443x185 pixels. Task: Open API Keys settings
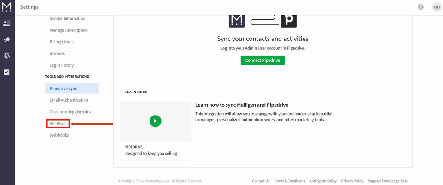click(58, 123)
